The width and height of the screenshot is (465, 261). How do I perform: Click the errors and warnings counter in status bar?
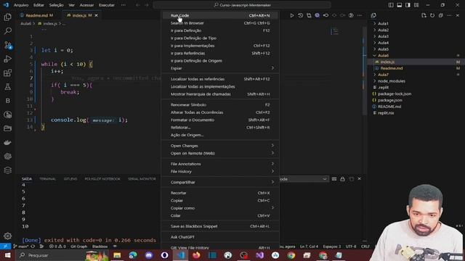pyautogui.click(x=57, y=246)
